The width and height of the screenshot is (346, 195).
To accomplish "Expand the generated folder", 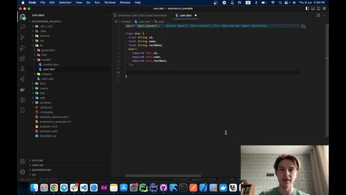I will point(48,50).
